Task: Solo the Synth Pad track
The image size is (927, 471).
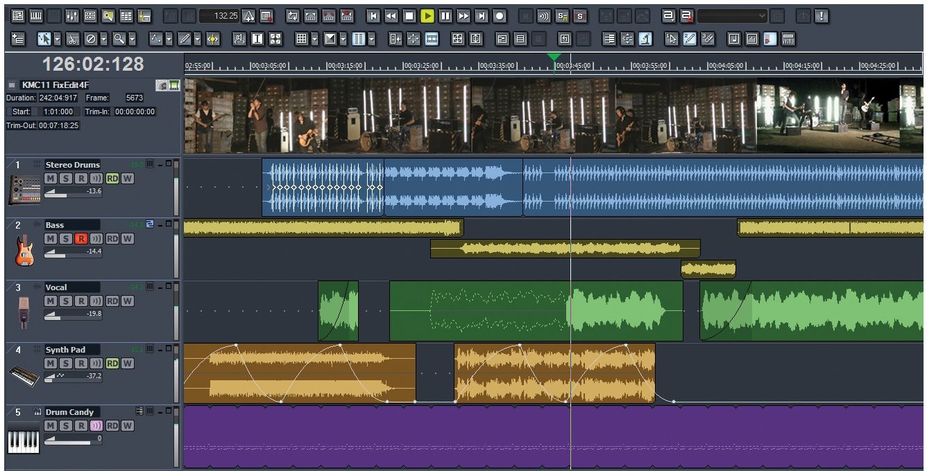Action: tap(66, 364)
